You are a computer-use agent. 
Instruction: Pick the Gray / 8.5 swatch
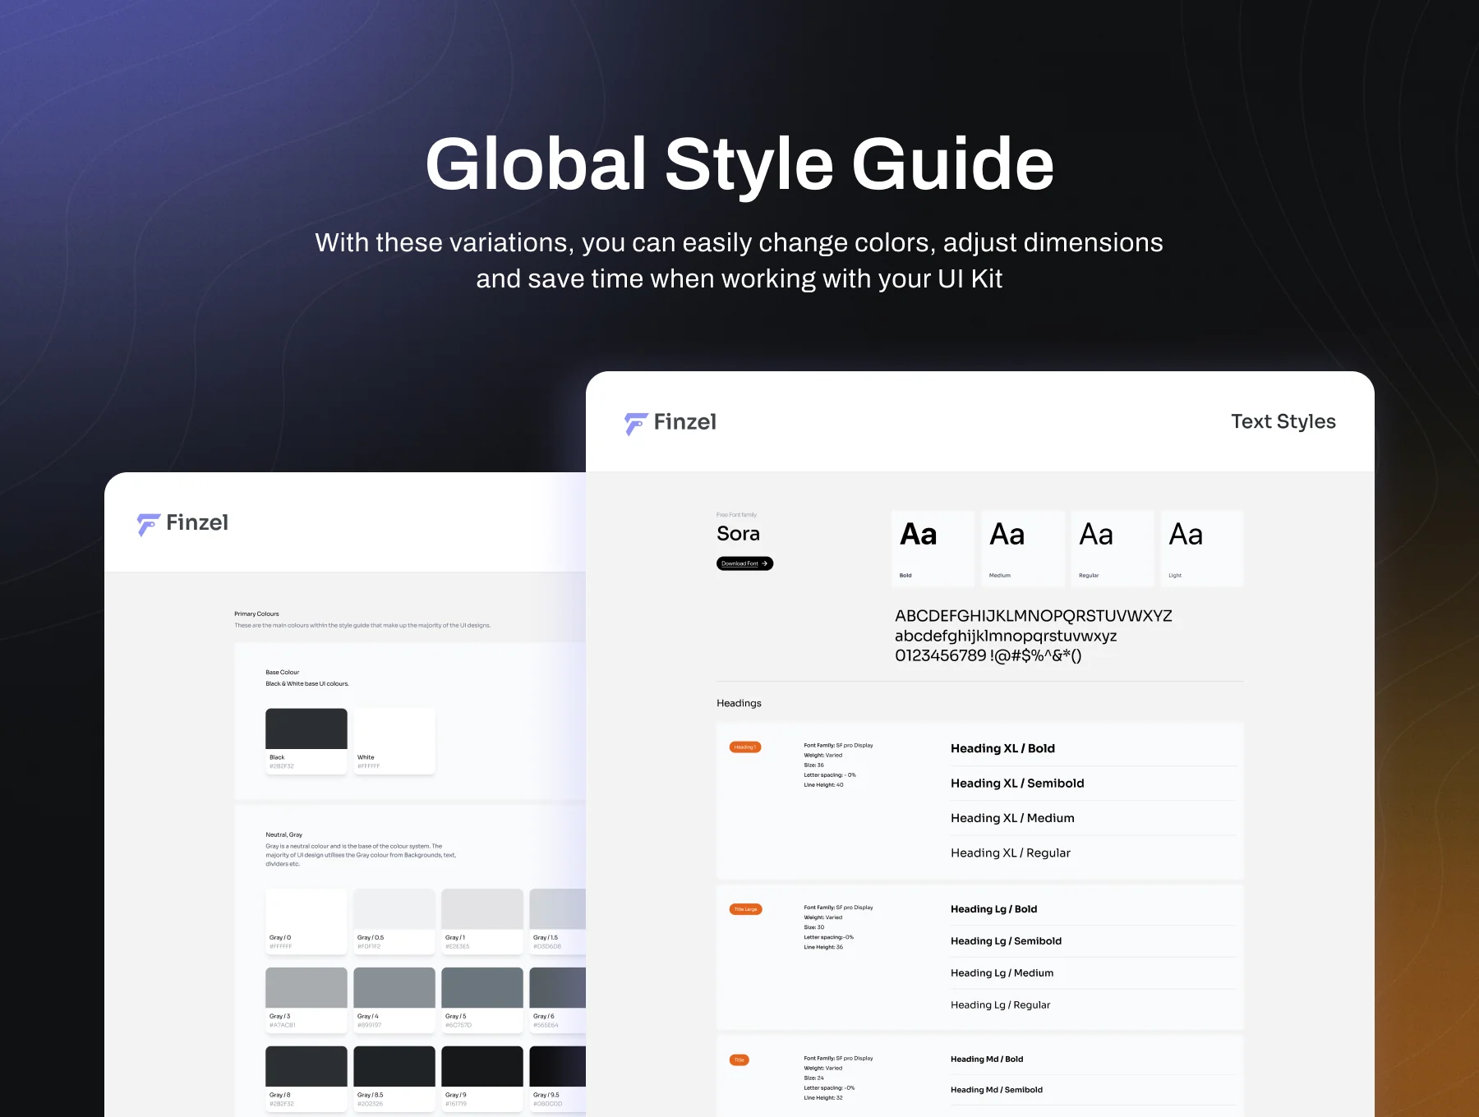tap(394, 1078)
